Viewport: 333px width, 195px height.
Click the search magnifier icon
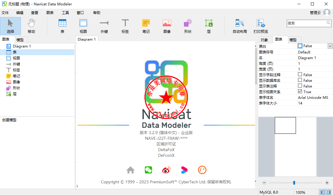[x=328, y=23]
